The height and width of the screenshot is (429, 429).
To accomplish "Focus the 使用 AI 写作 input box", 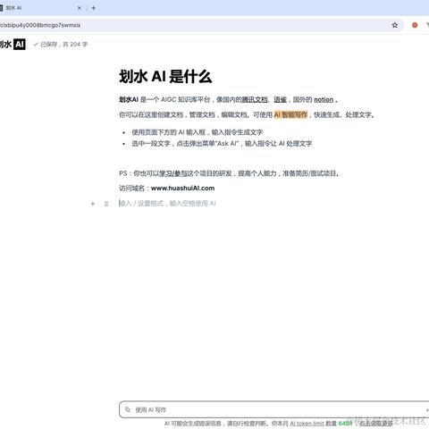I will point(273,409).
